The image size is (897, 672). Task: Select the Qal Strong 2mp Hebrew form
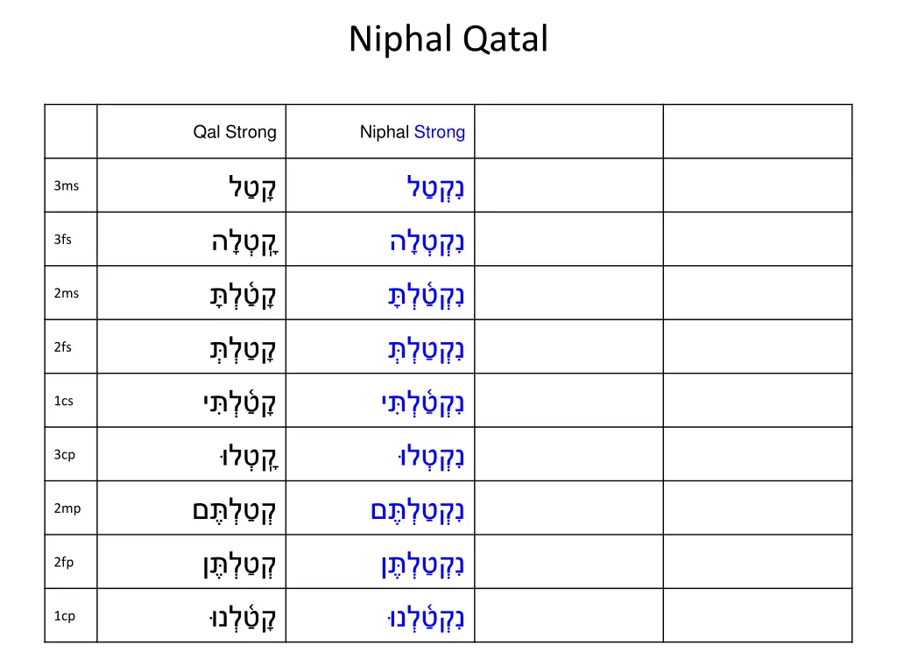pyautogui.click(x=234, y=509)
